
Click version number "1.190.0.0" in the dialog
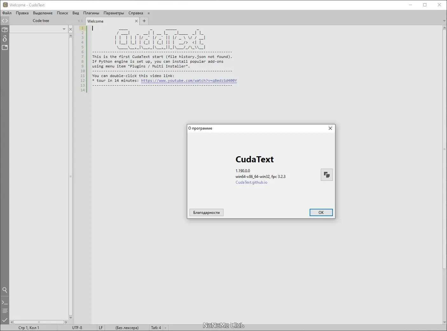tap(243, 171)
